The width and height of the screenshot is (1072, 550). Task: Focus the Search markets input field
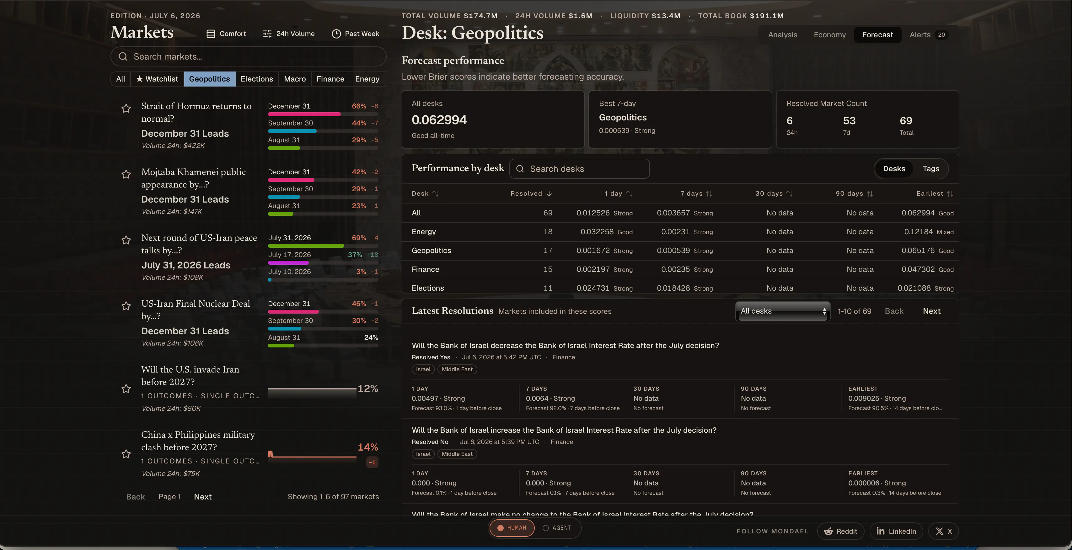(249, 56)
